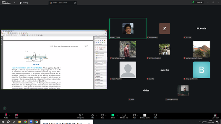The width and height of the screenshot is (221, 124).
Task: Select M Fathin Syahlevi's profile picture
Action: [165, 49]
